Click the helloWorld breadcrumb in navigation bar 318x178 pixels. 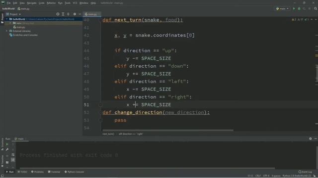tap(8, 9)
